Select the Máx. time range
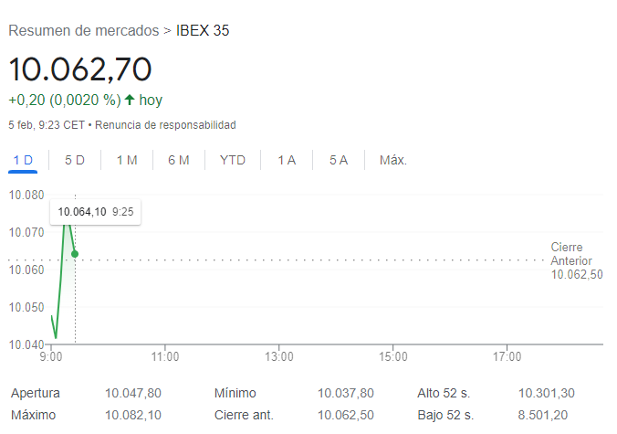This screenshot has width=617, height=434. [392, 160]
